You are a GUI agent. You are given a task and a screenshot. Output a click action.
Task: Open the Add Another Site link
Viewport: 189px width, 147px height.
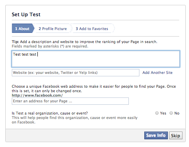(x=157, y=73)
